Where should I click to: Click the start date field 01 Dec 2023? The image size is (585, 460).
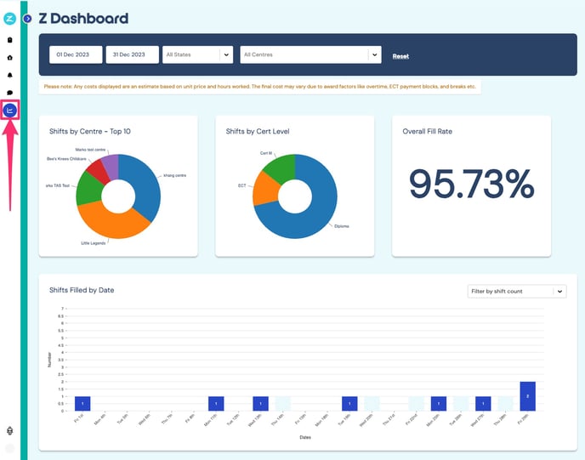(76, 54)
